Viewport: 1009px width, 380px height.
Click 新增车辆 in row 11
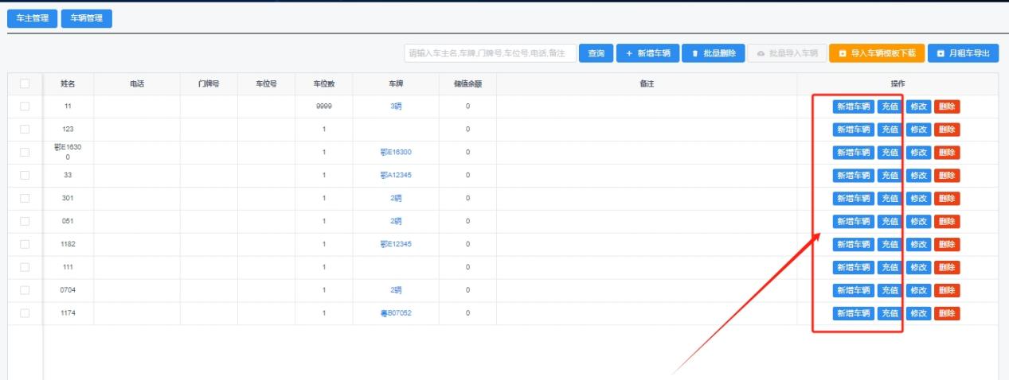pyautogui.click(x=853, y=107)
